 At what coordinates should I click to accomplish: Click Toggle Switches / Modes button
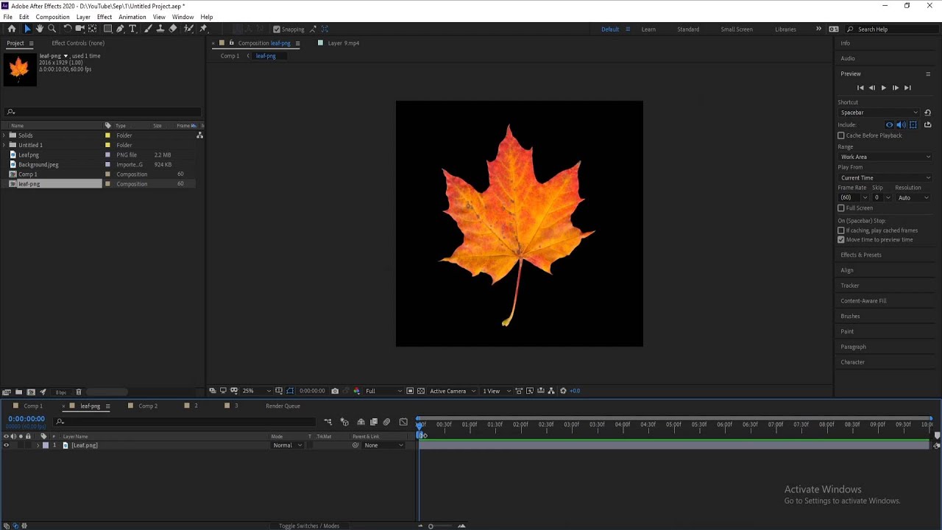click(x=309, y=526)
